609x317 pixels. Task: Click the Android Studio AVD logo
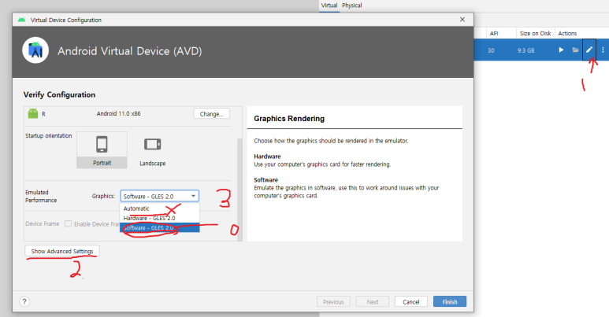[35, 50]
